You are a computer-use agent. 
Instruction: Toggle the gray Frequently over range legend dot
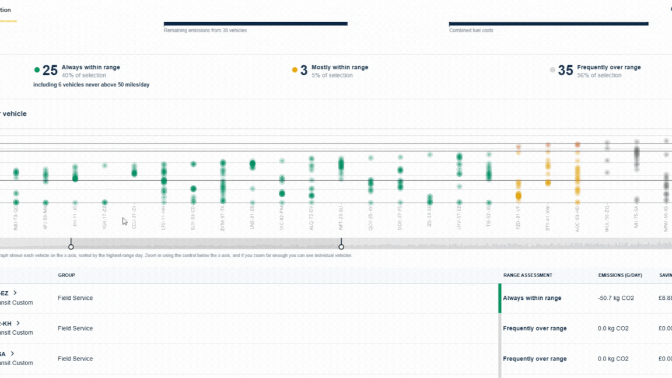[552, 69]
